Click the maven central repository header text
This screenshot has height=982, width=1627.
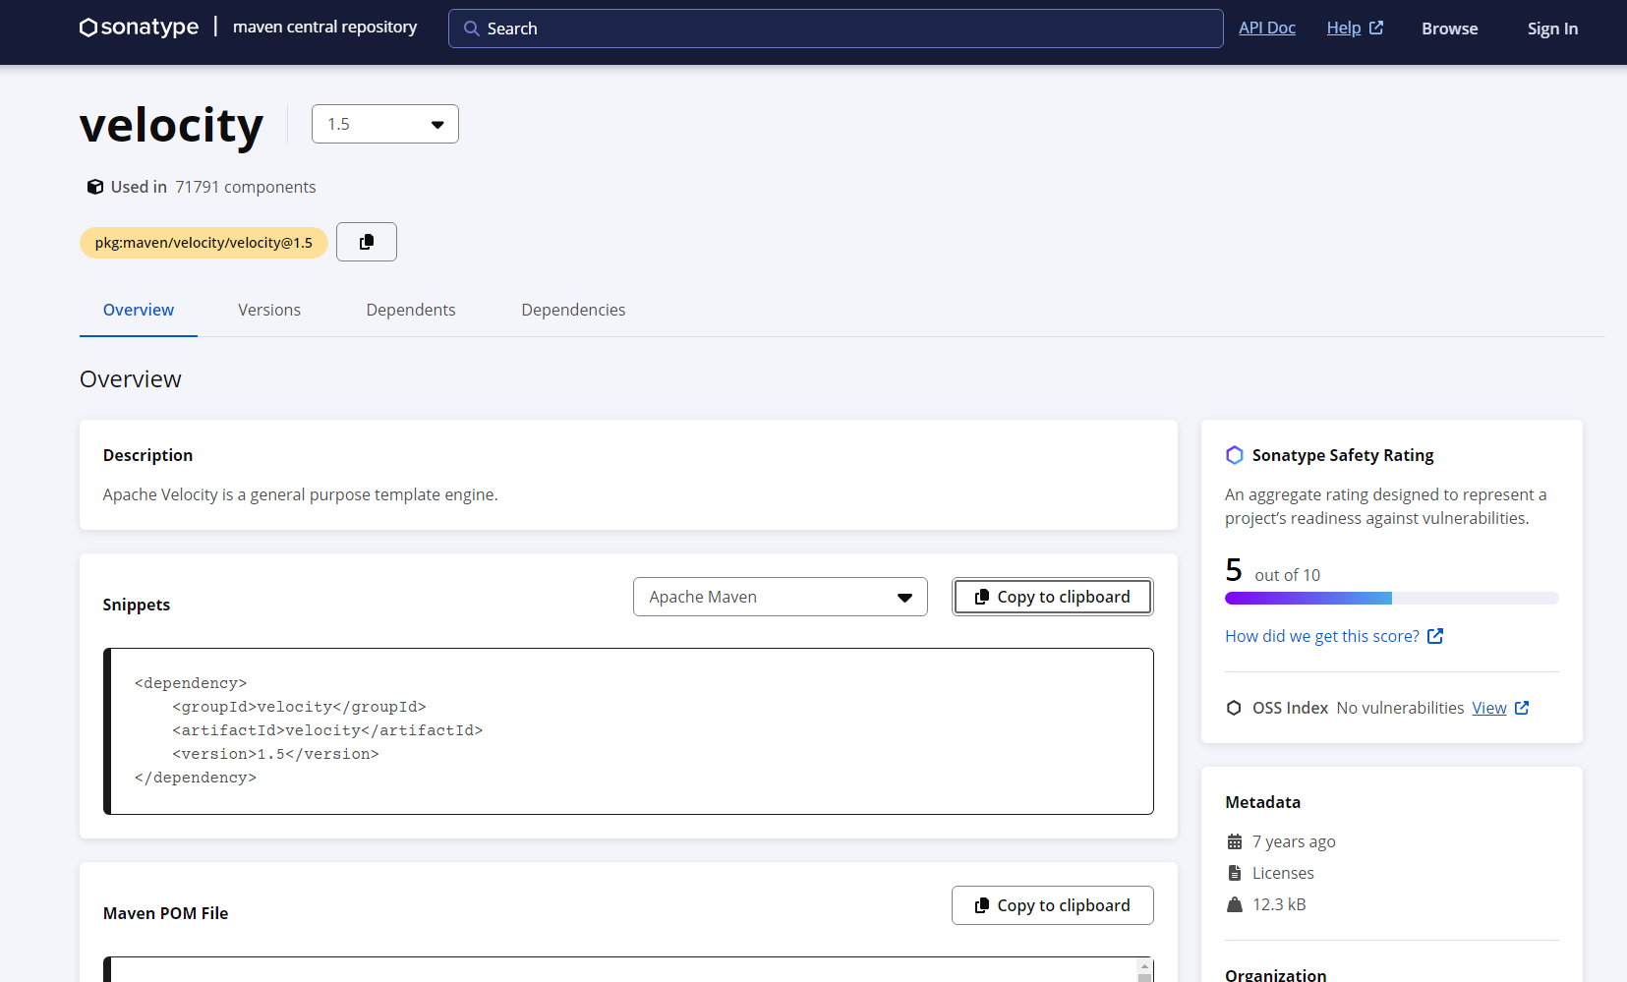(x=325, y=27)
